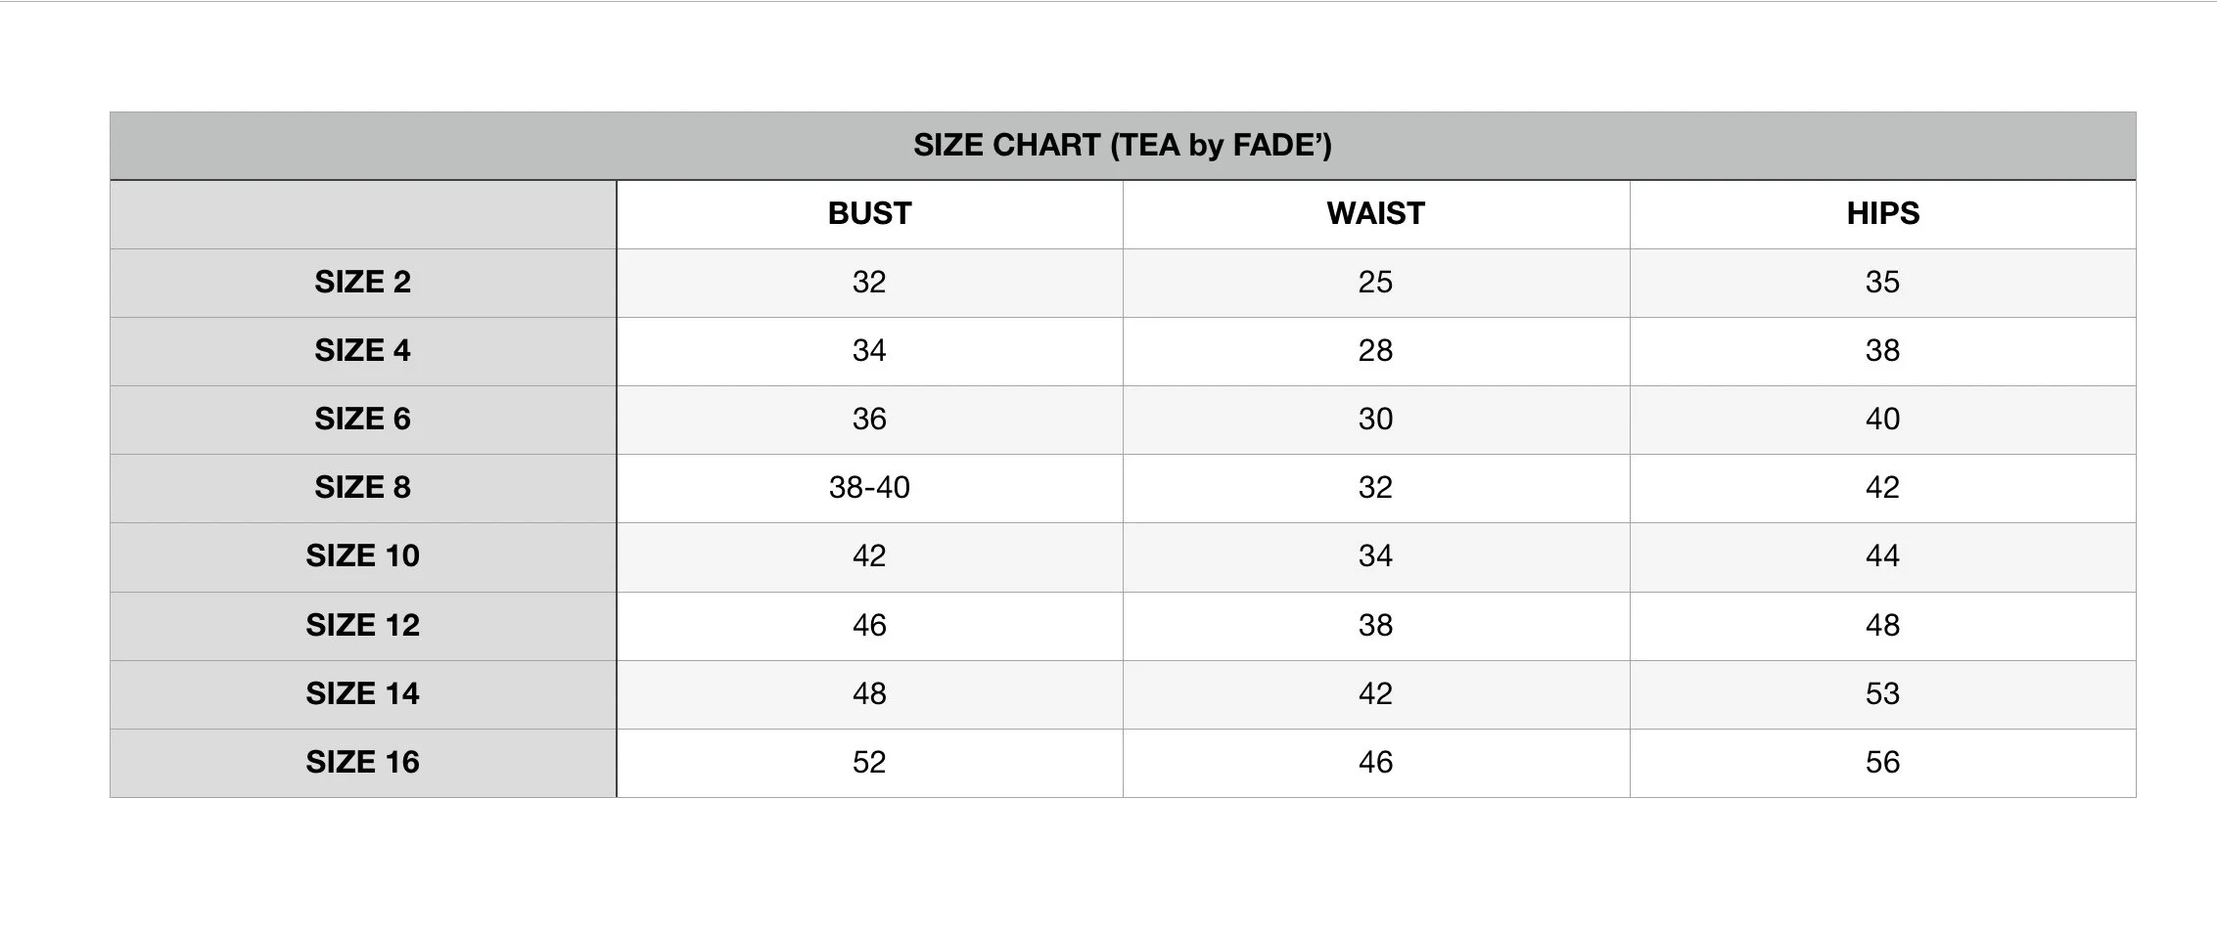Click the 38-40 bust cell
The image size is (2217, 932).
pos(869,488)
